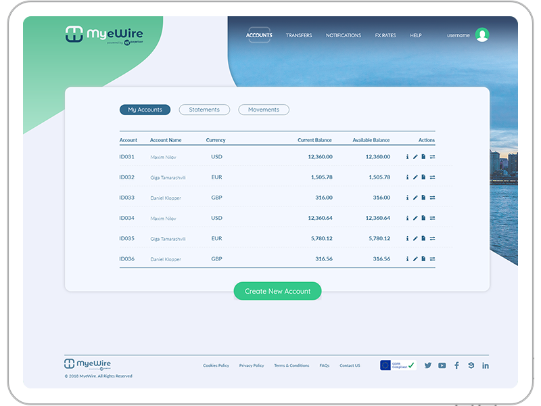Click the edit pencil icon for ID035
Screen dimensions: 541x406
click(x=415, y=238)
